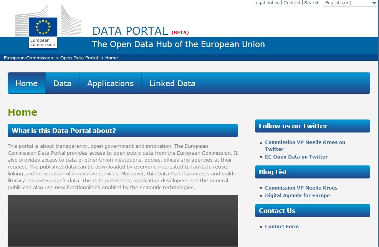Go to the Linked Data tab
Image resolution: width=379 pixels, height=247 pixels.
(172, 83)
